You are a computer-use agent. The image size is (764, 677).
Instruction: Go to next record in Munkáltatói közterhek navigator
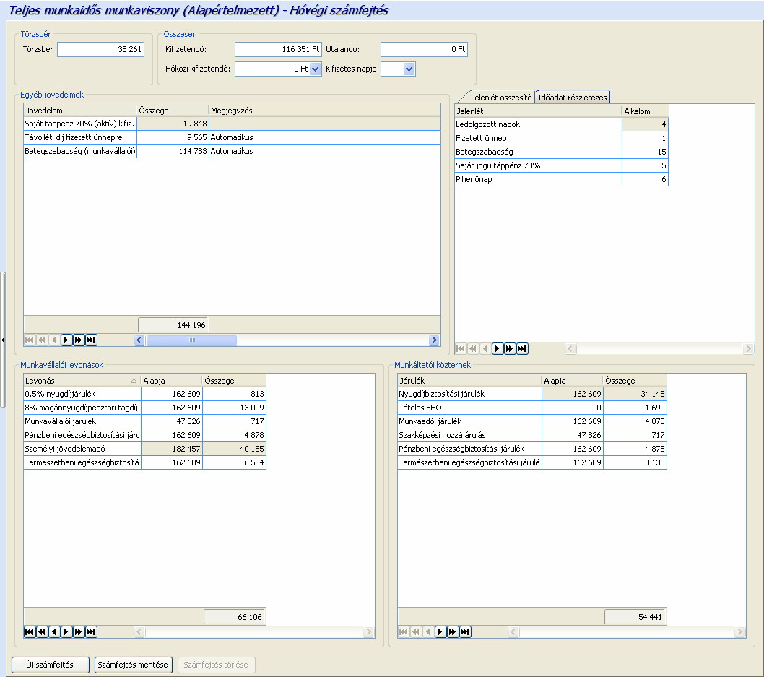click(x=440, y=631)
